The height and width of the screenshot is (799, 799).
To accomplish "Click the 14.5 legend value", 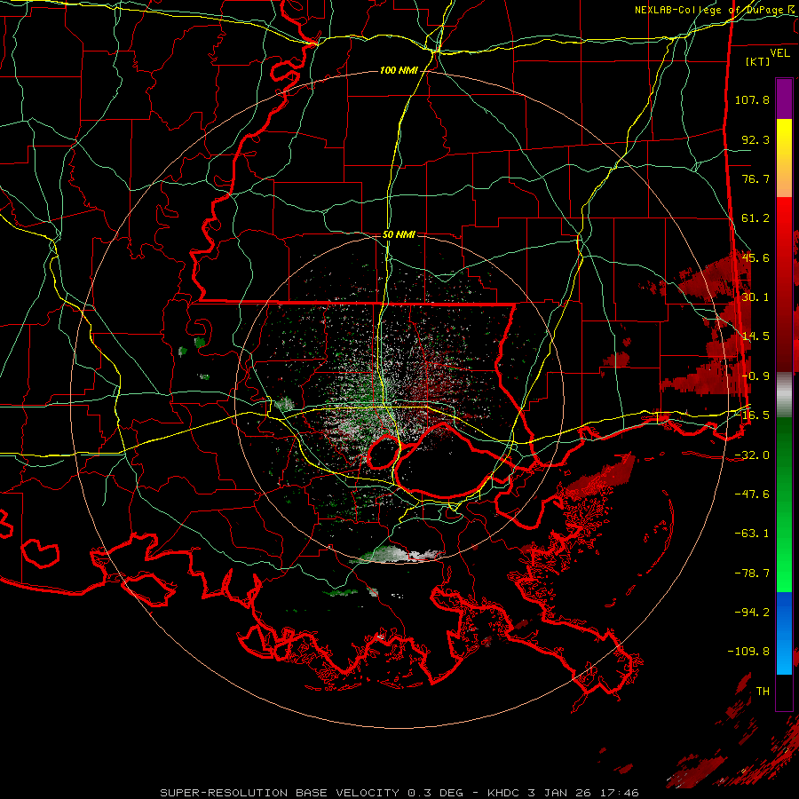I will [755, 336].
